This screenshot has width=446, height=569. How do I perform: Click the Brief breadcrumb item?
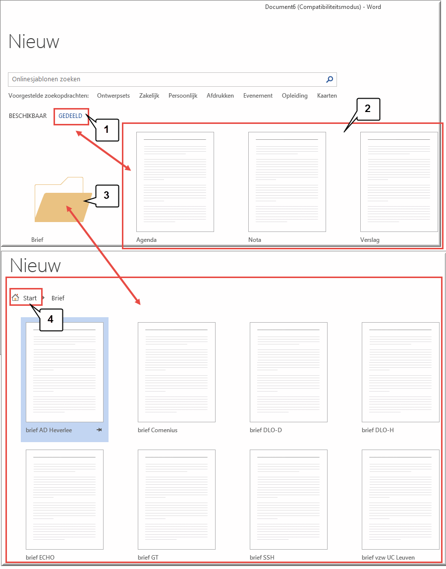coord(57,298)
